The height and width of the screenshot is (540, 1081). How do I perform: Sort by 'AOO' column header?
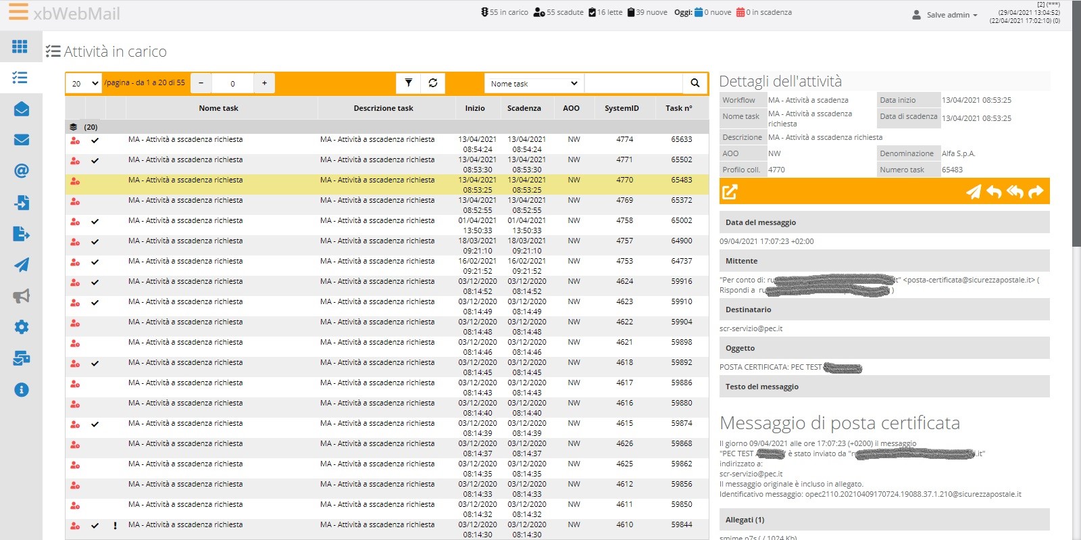[571, 108]
